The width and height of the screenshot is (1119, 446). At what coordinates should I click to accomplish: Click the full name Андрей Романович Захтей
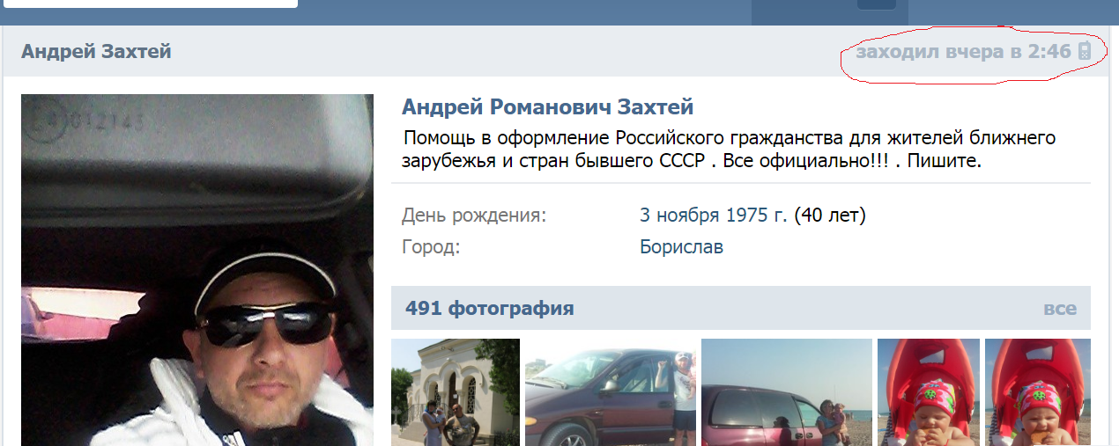click(x=548, y=107)
